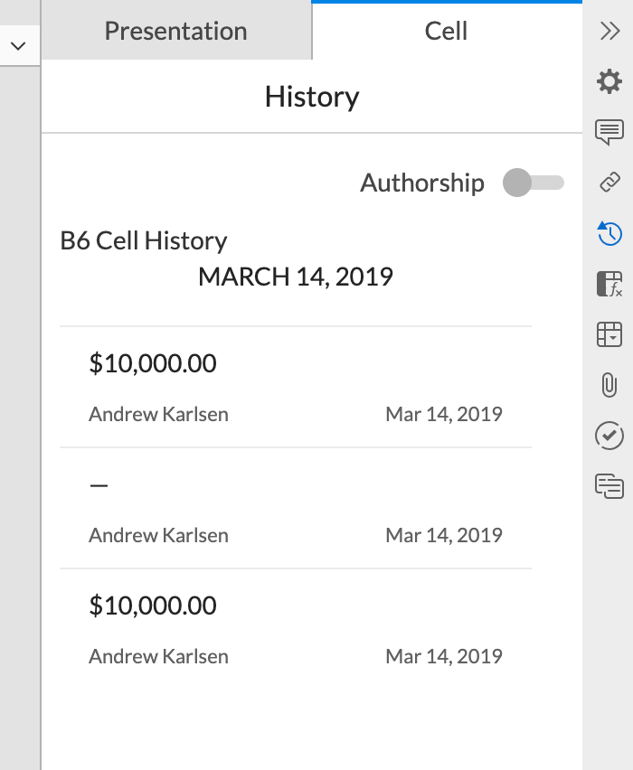Click the History panel heading
The height and width of the screenshot is (770, 633).
(311, 97)
